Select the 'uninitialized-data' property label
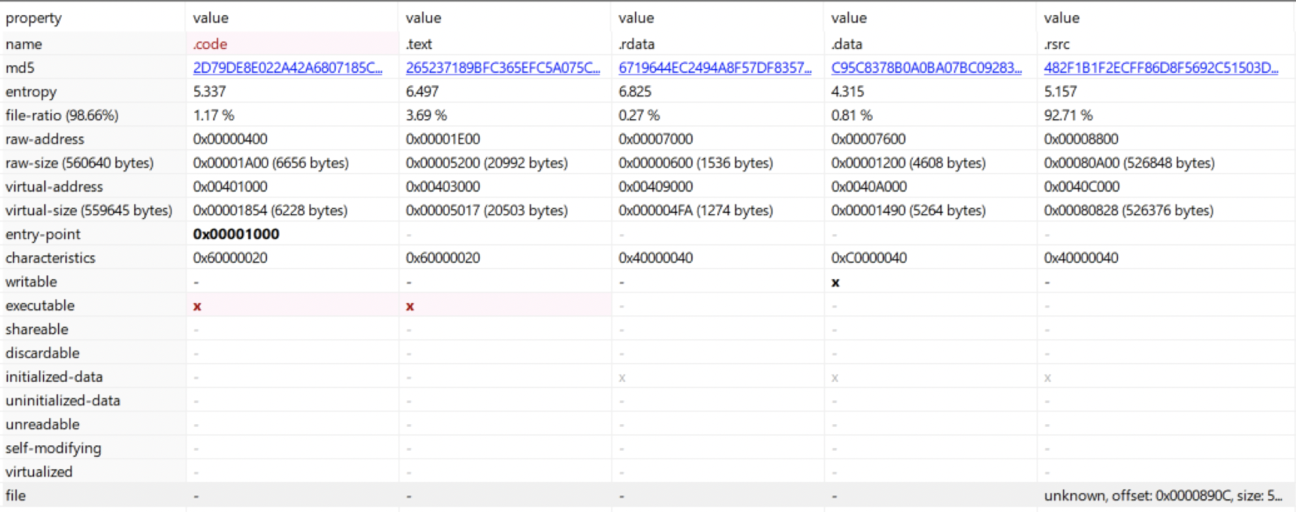The height and width of the screenshot is (512, 1296). point(63,400)
